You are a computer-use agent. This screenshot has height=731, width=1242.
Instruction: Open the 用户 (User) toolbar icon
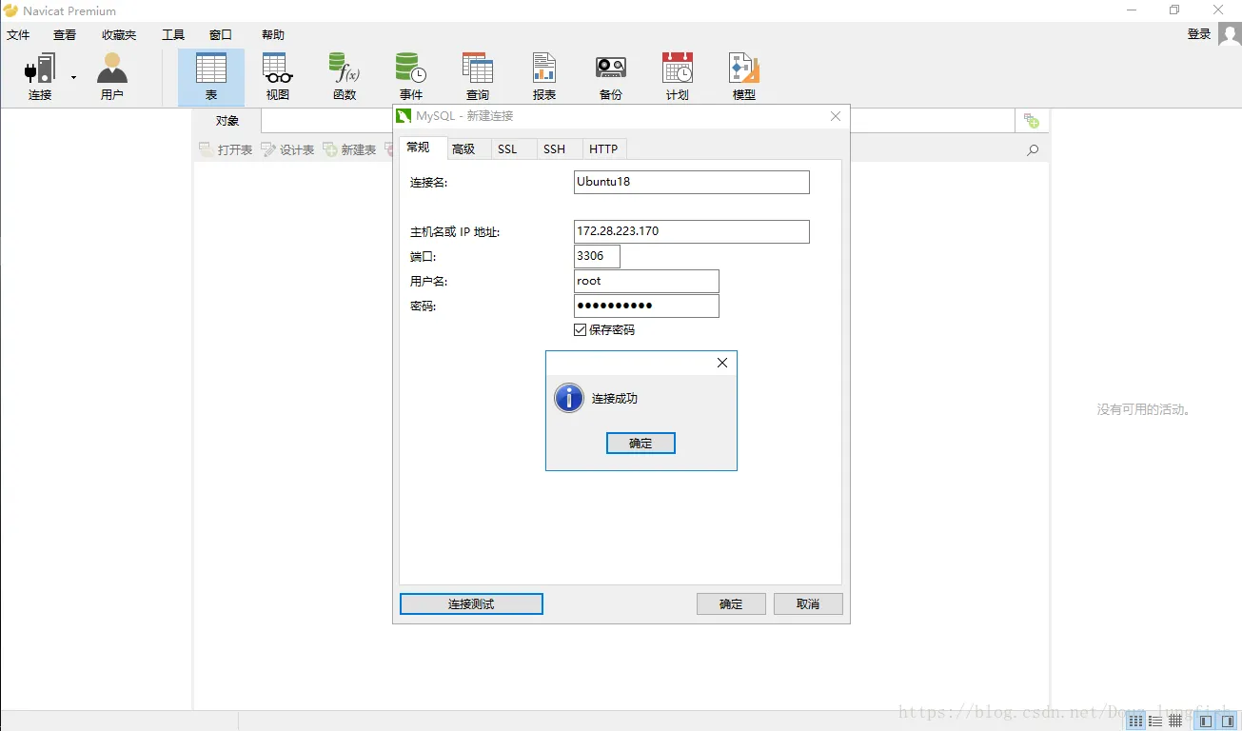[112, 77]
